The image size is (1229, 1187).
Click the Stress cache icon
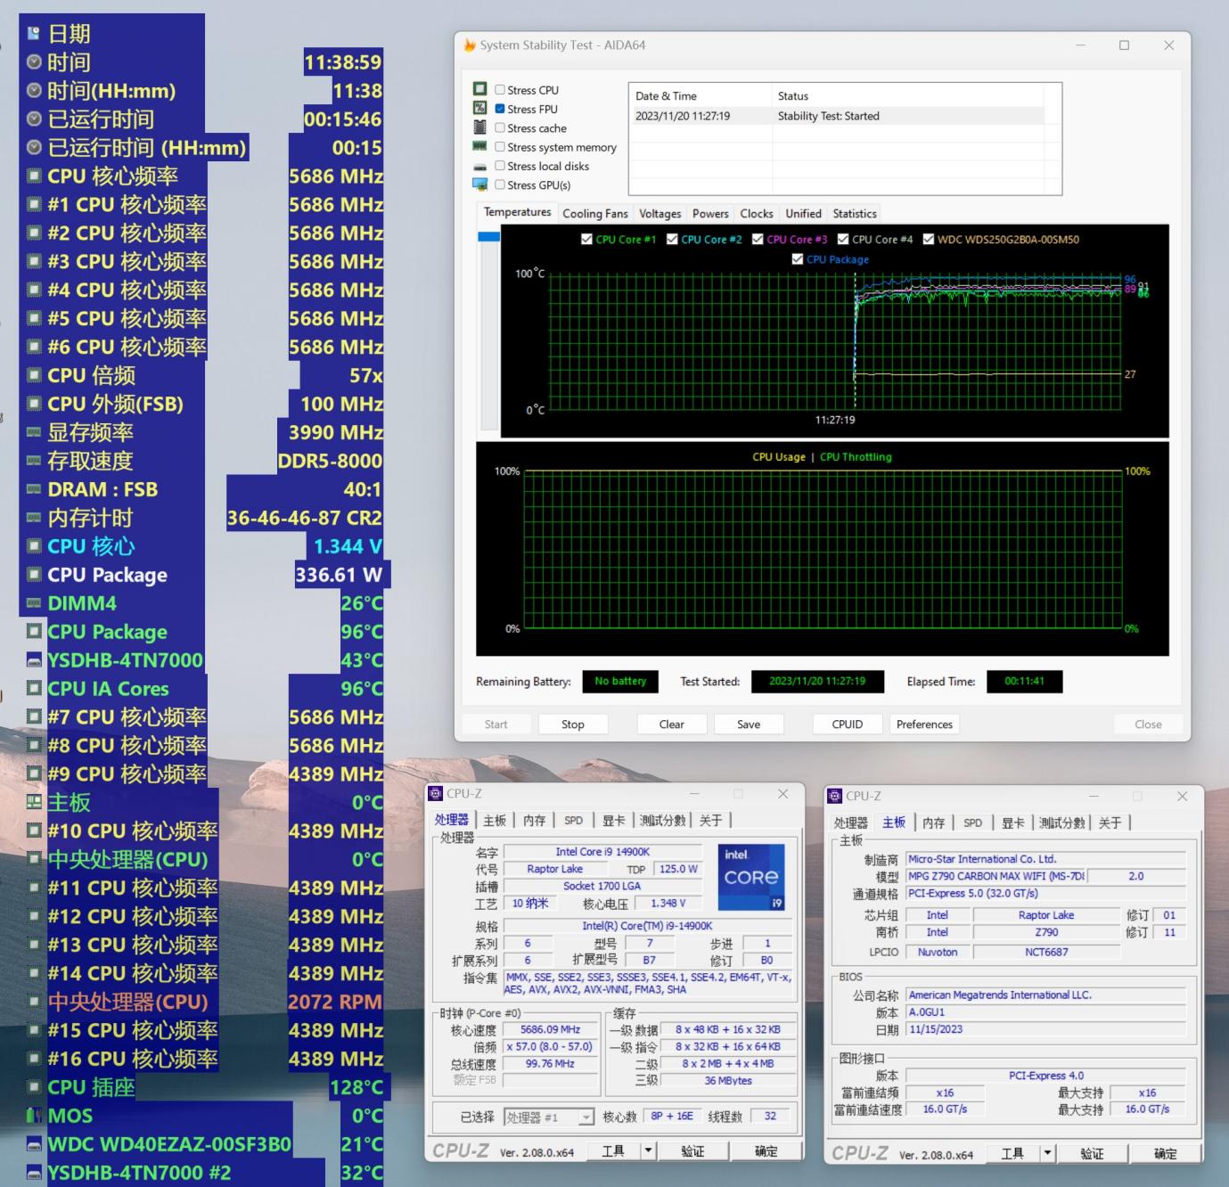coord(479,127)
